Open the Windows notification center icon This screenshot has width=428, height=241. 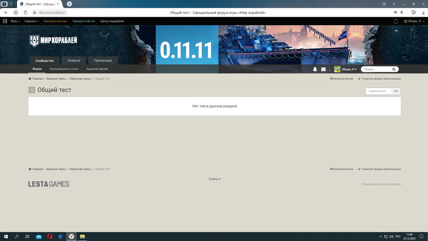pyautogui.click(x=421, y=237)
